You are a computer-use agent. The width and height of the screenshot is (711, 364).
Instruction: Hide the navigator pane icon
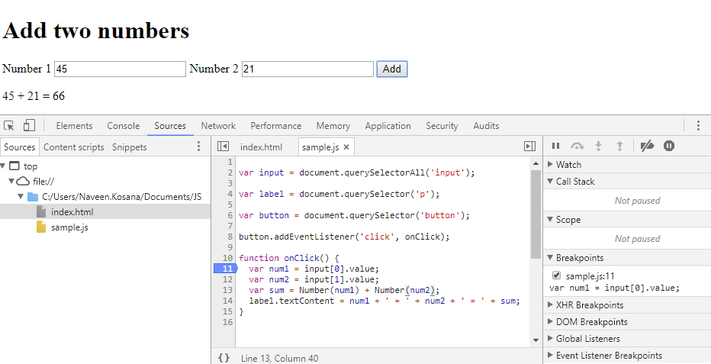223,147
